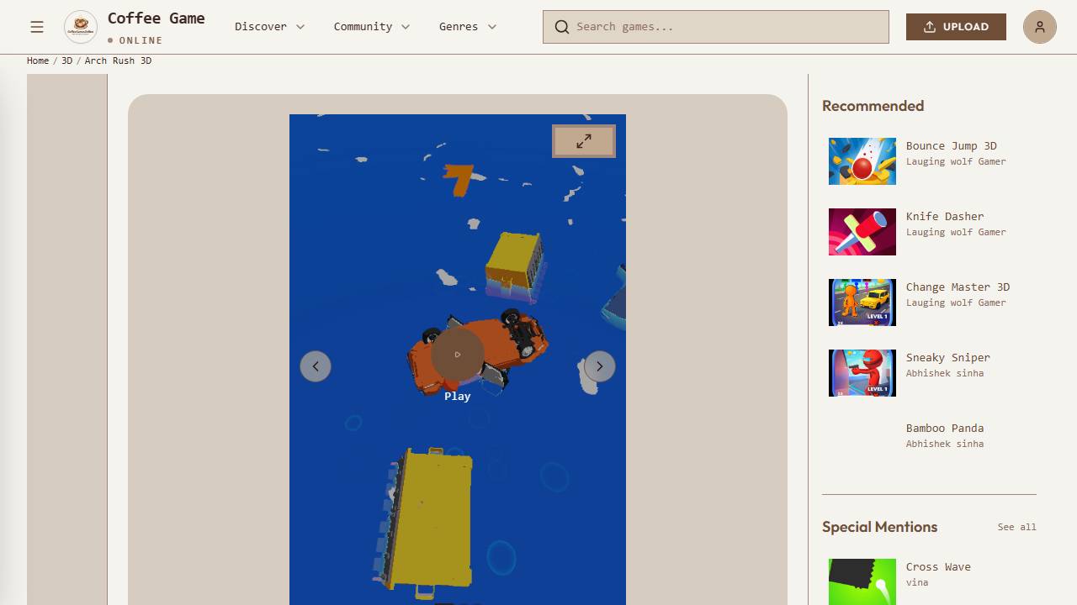Click the search magnifier icon

[x=562, y=27]
